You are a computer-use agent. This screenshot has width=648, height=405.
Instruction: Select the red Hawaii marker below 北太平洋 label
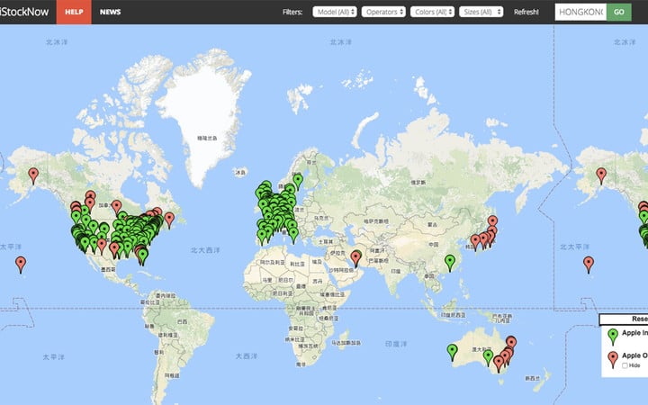(x=589, y=265)
